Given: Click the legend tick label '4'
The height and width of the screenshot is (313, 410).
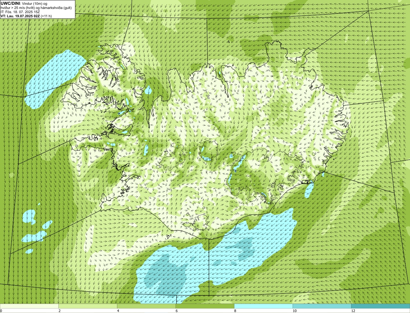Looking at the screenshot, I should pos(118,311).
